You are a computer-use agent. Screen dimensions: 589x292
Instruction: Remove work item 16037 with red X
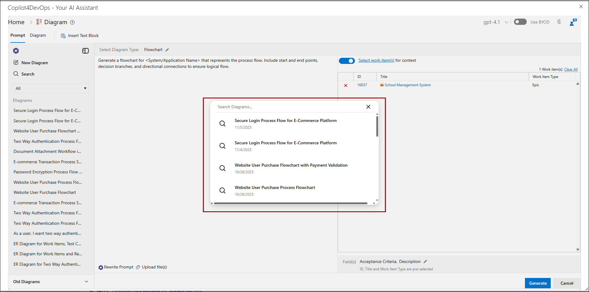(x=346, y=85)
